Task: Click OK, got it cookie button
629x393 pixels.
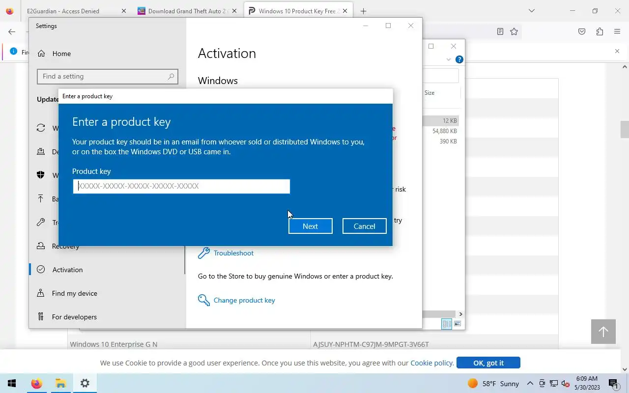Action: [x=488, y=363]
